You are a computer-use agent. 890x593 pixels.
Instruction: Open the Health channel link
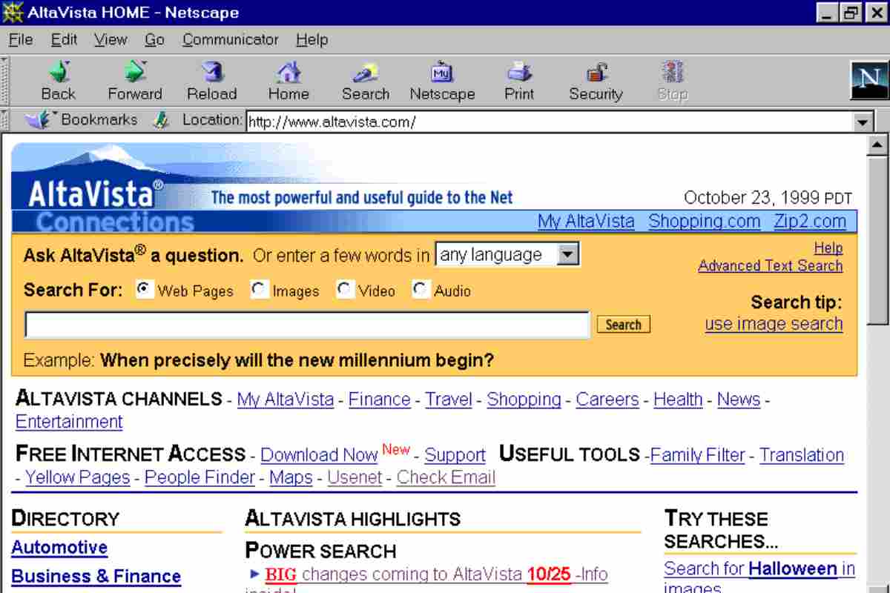tap(677, 399)
